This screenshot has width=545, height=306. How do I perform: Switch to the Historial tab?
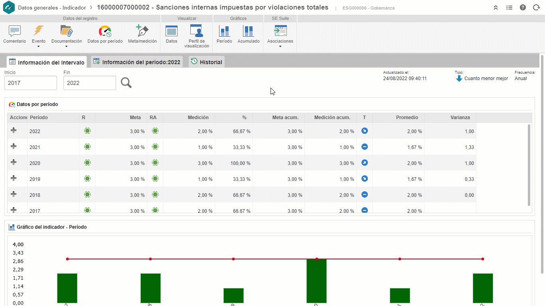coord(207,62)
